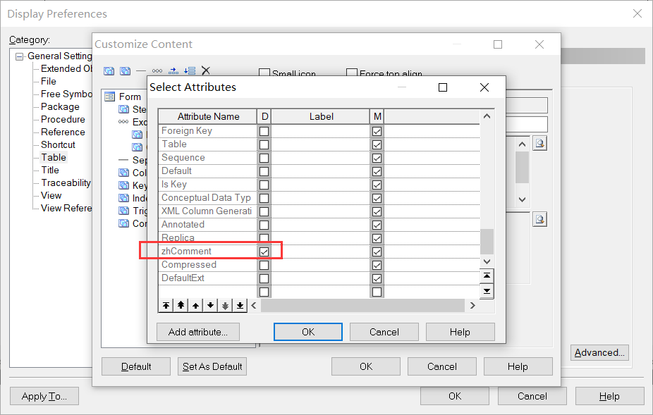Viewport: 653px width, 415px height.
Task: Click the exclusive-choice dots icon in Customize Content toolbar
Action: coord(157,71)
